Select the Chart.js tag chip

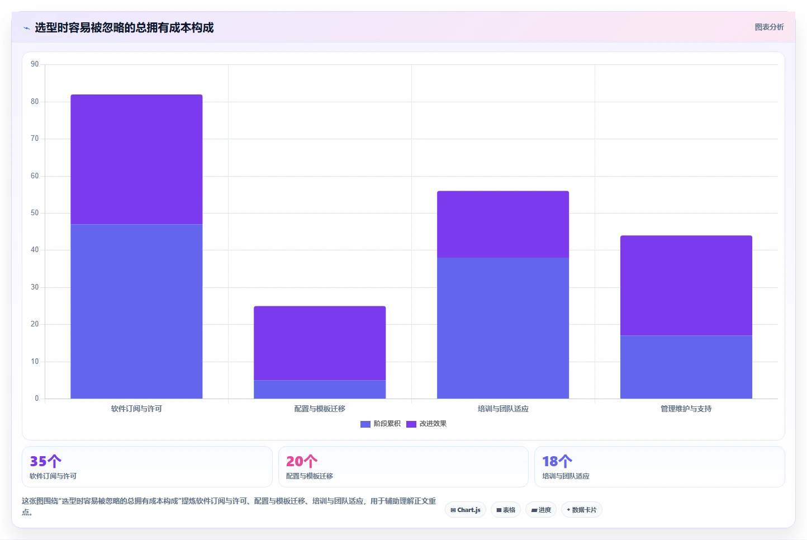466,510
